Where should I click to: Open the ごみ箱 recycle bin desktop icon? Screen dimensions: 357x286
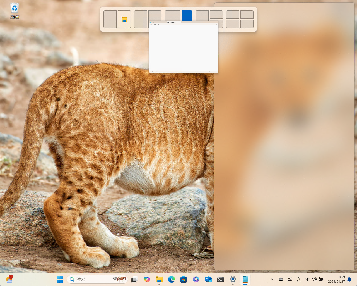[15, 11]
